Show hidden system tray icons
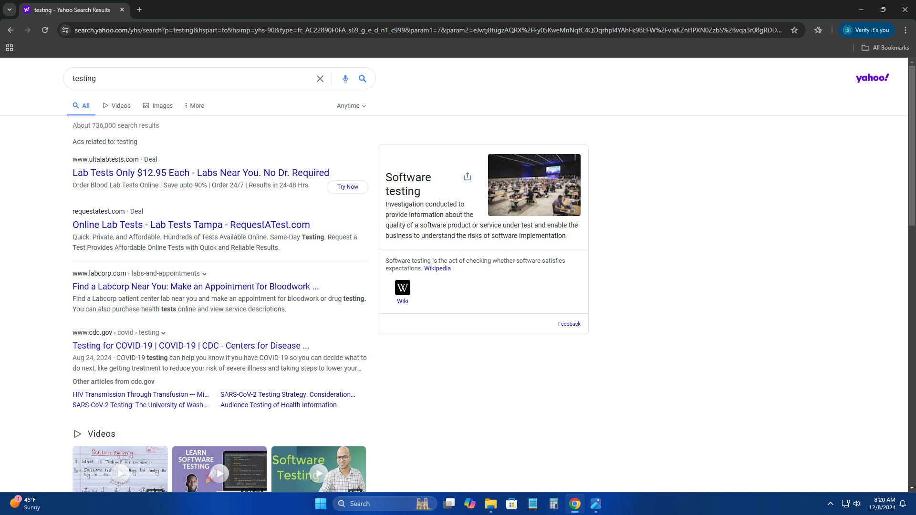The height and width of the screenshot is (515, 916). 831,504
